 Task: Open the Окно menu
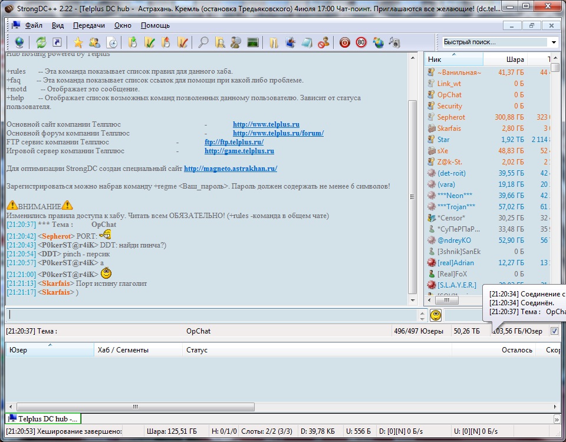tap(123, 25)
